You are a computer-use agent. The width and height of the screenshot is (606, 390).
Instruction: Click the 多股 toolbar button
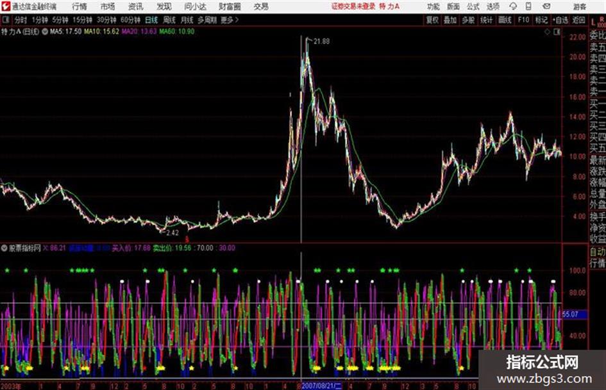pyautogui.click(x=468, y=20)
